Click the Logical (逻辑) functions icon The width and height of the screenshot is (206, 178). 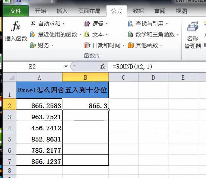(x=87, y=23)
